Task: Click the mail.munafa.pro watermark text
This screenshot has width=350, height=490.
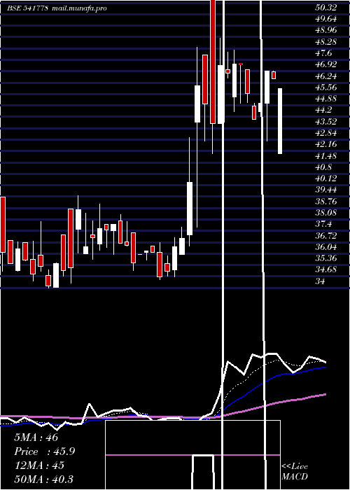Action: point(78,8)
